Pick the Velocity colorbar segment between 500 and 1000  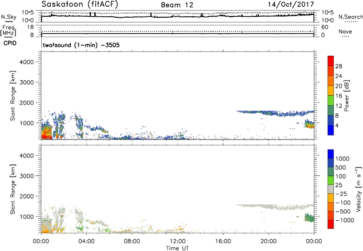pos(331,163)
